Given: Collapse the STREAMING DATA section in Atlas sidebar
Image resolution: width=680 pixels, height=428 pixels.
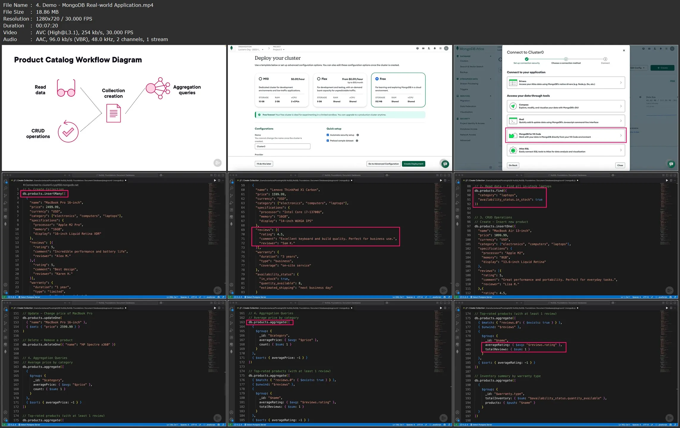Looking at the screenshot, I should (491, 79).
